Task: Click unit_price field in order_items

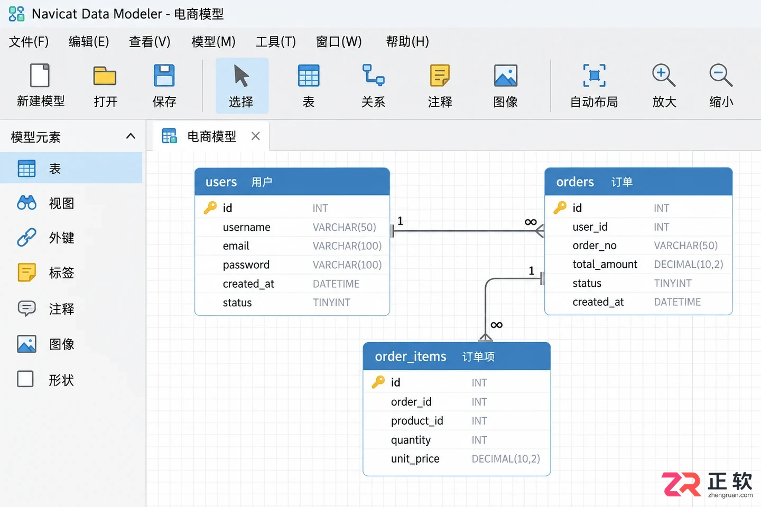Action: (457, 459)
